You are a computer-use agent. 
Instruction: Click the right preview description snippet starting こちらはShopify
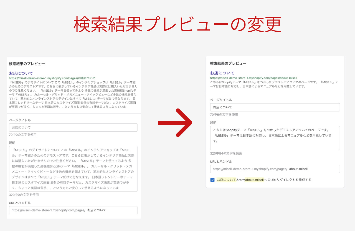[274, 84]
